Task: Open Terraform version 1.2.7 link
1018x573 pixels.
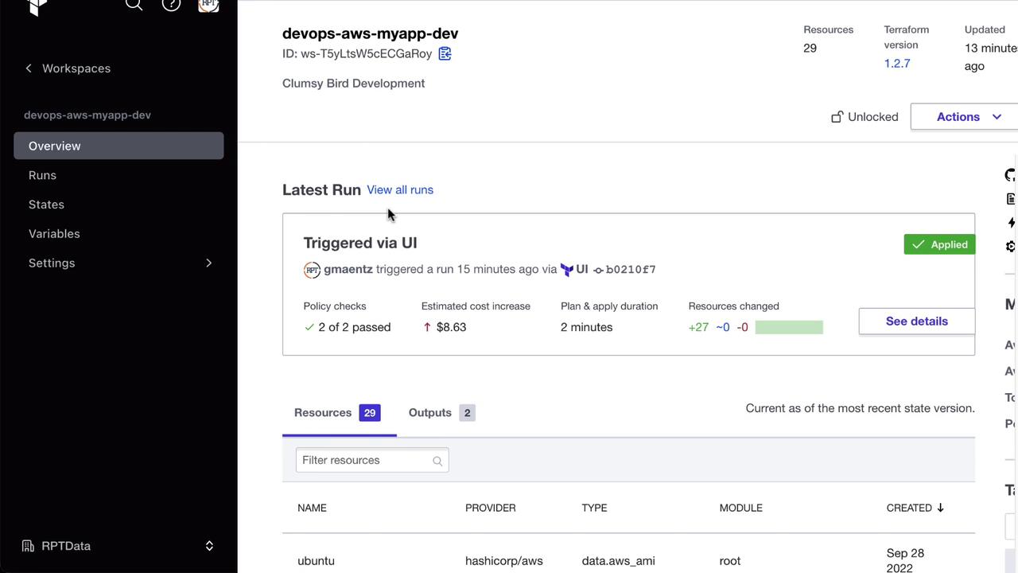Action: pos(897,63)
